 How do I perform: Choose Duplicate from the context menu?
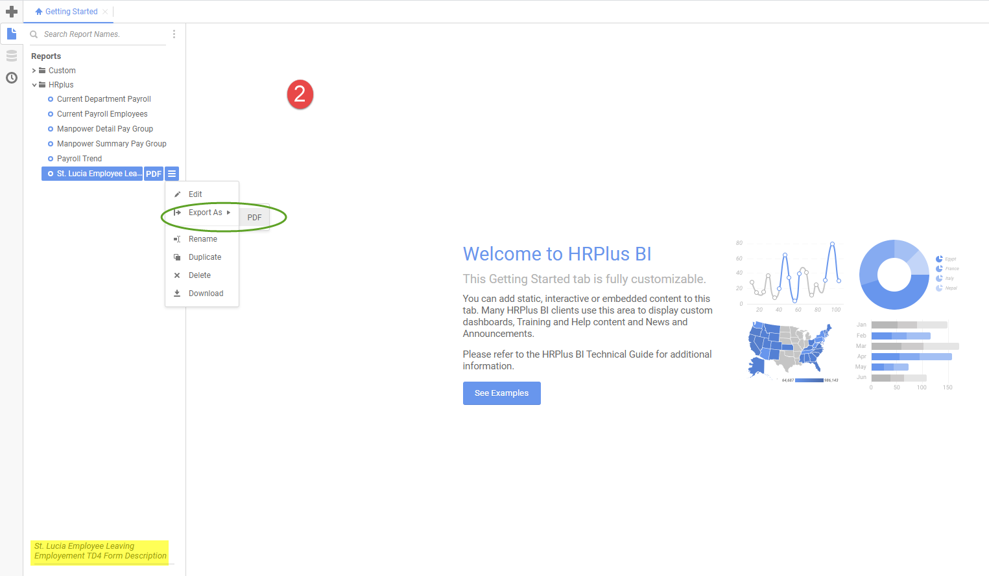click(x=202, y=257)
